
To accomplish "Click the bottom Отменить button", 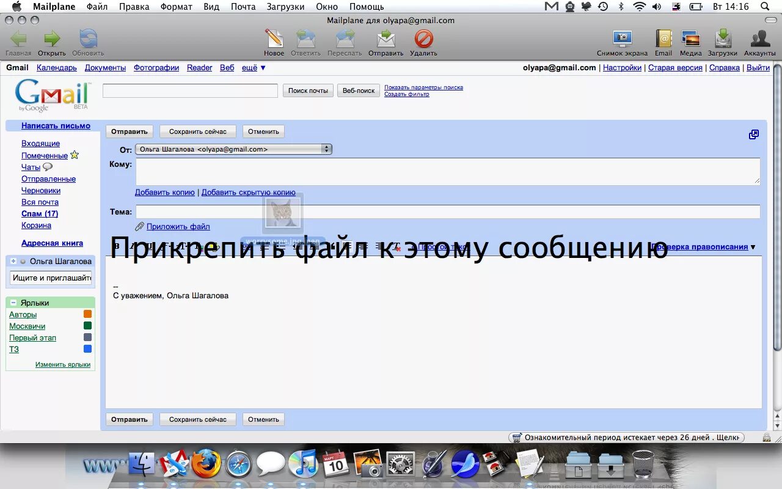I will (263, 419).
